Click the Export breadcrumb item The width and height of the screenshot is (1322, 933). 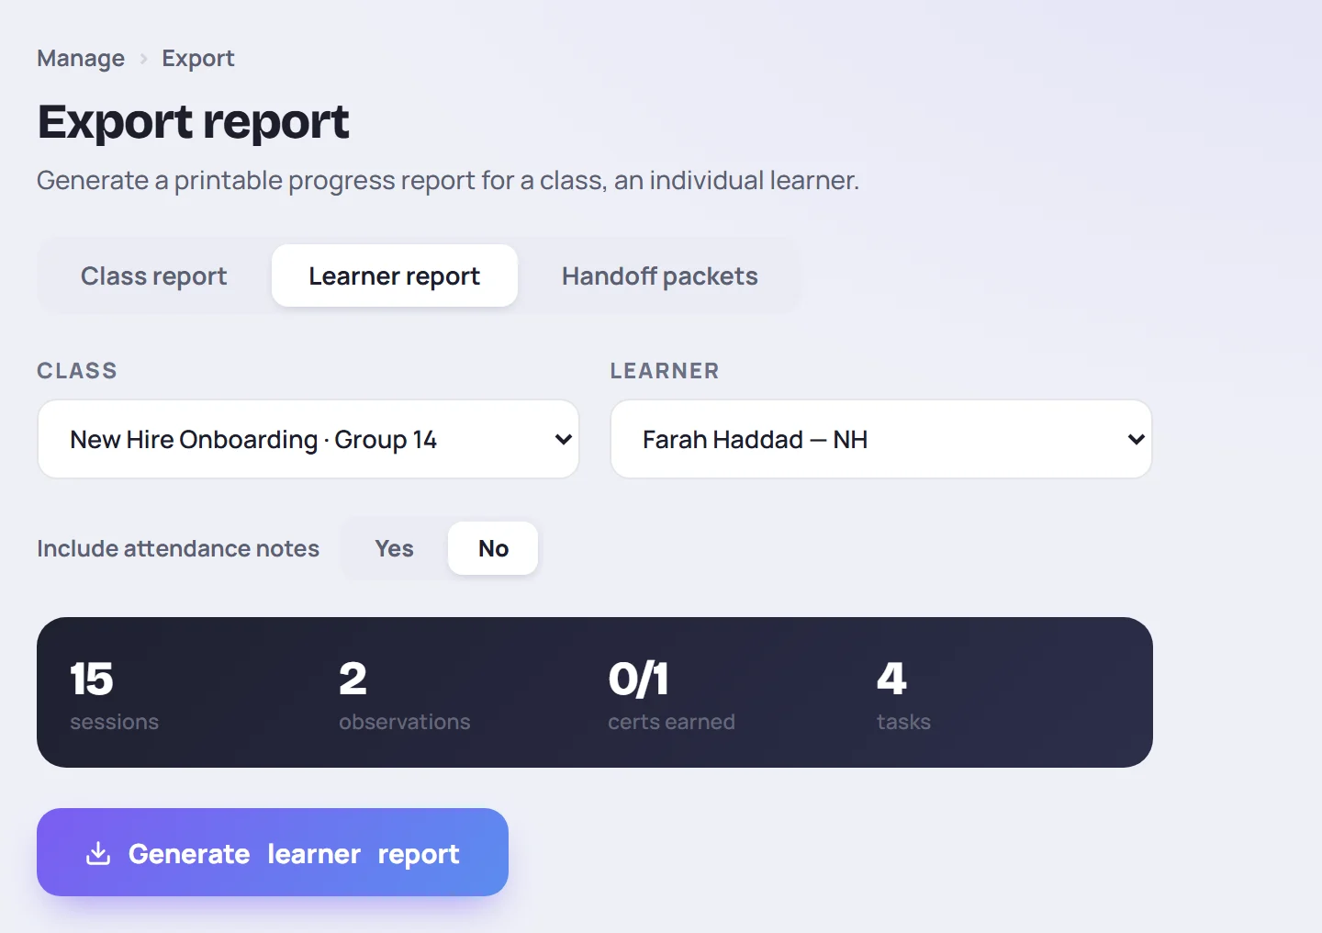coord(198,59)
